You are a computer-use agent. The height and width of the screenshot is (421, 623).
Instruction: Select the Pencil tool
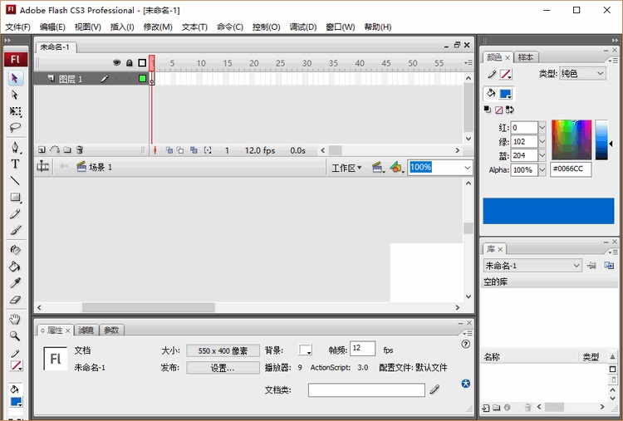click(15, 213)
